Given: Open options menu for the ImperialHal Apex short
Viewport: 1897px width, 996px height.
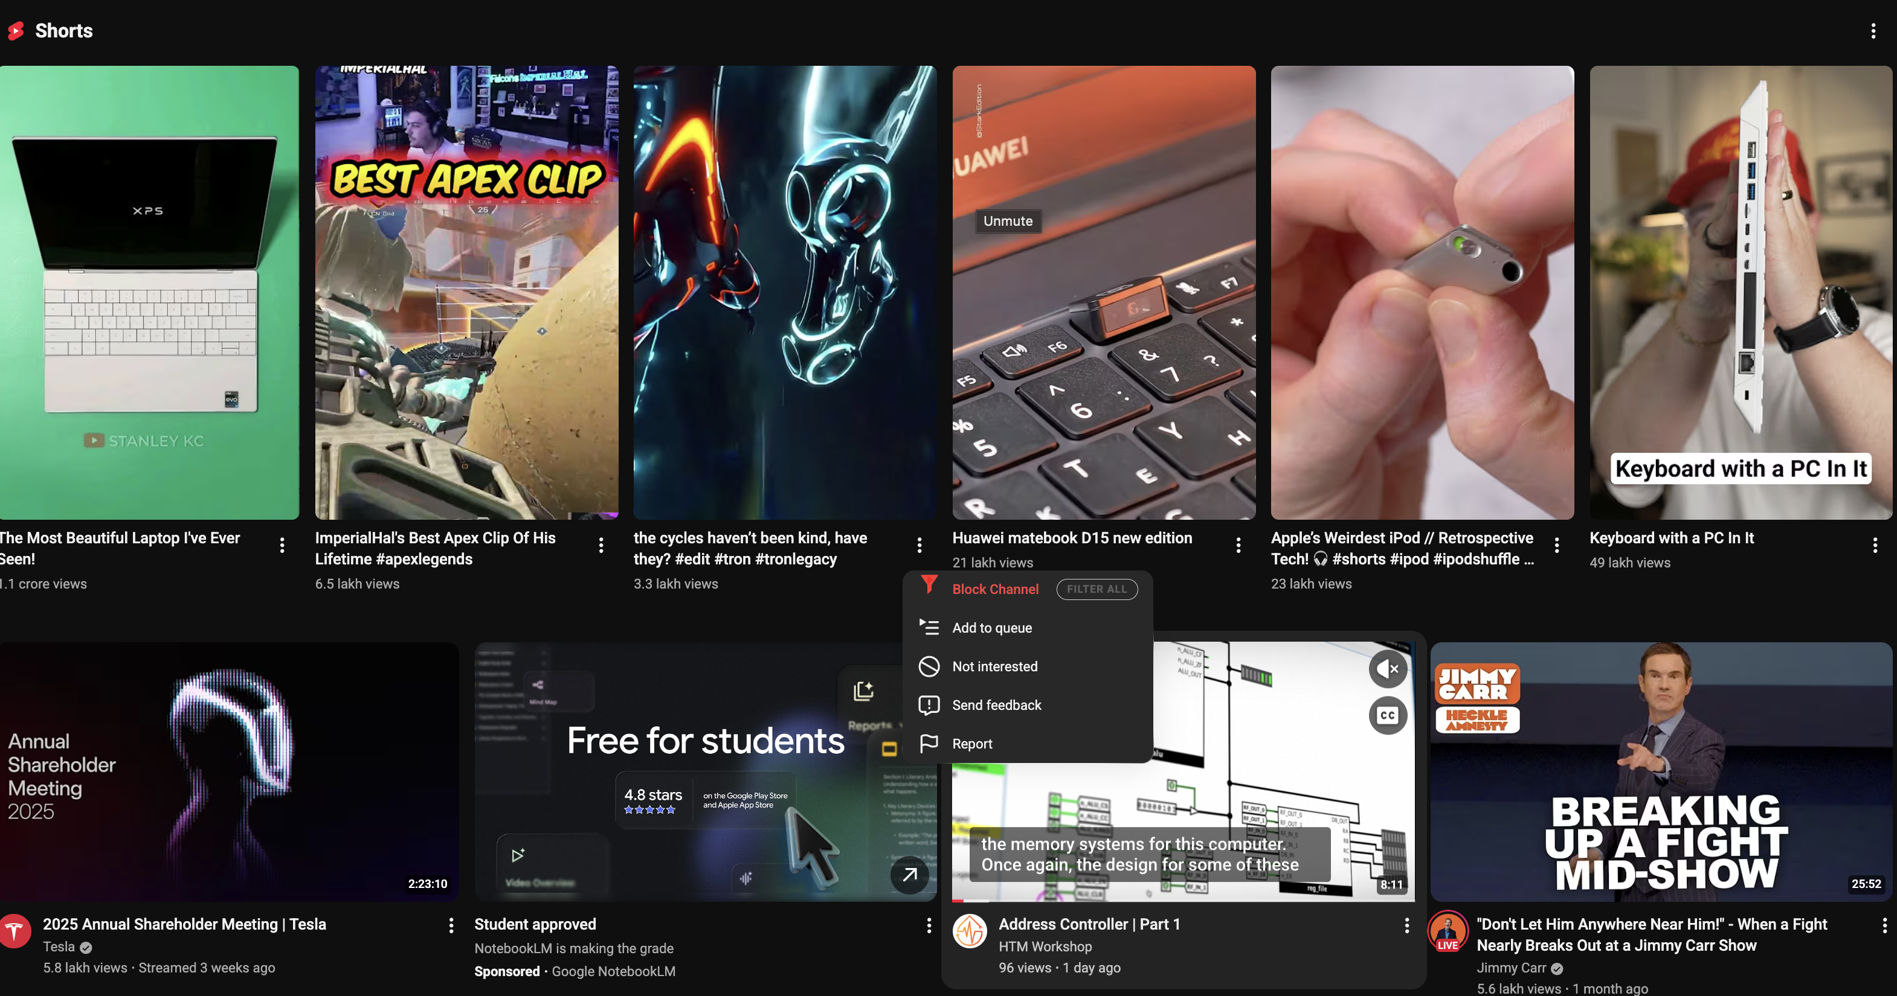Looking at the screenshot, I should (x=601, y=544).
